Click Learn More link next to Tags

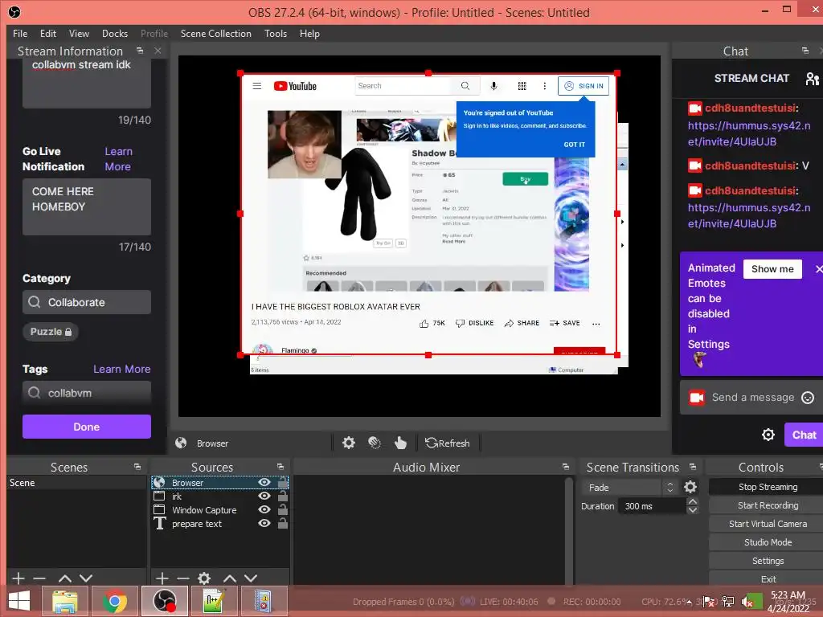(122, 369)
